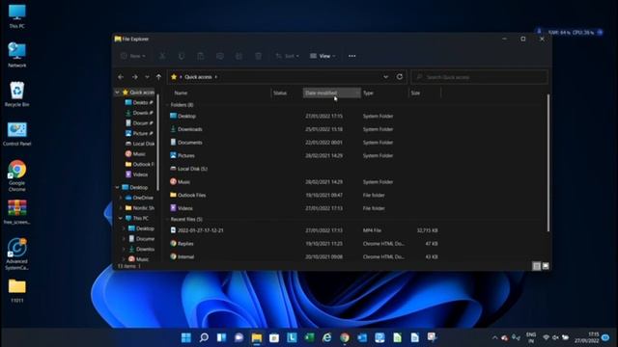
Task: Collapse the Recent files group
Action: pyautogui.click(x=167, y=219)
